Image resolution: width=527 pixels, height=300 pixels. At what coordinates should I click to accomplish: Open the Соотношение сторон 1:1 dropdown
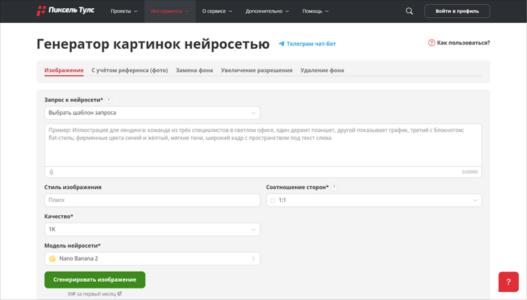[374, 200]
